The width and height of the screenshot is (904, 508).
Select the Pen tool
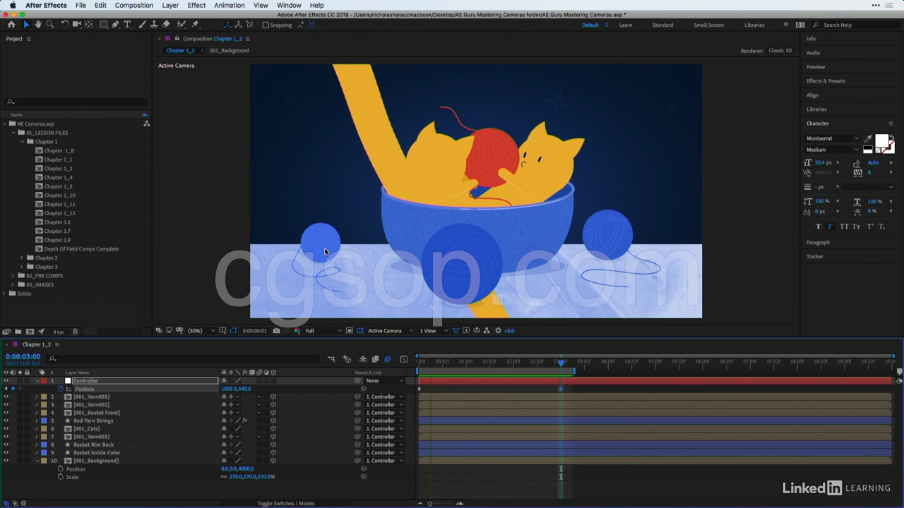[x=116, y=25]
